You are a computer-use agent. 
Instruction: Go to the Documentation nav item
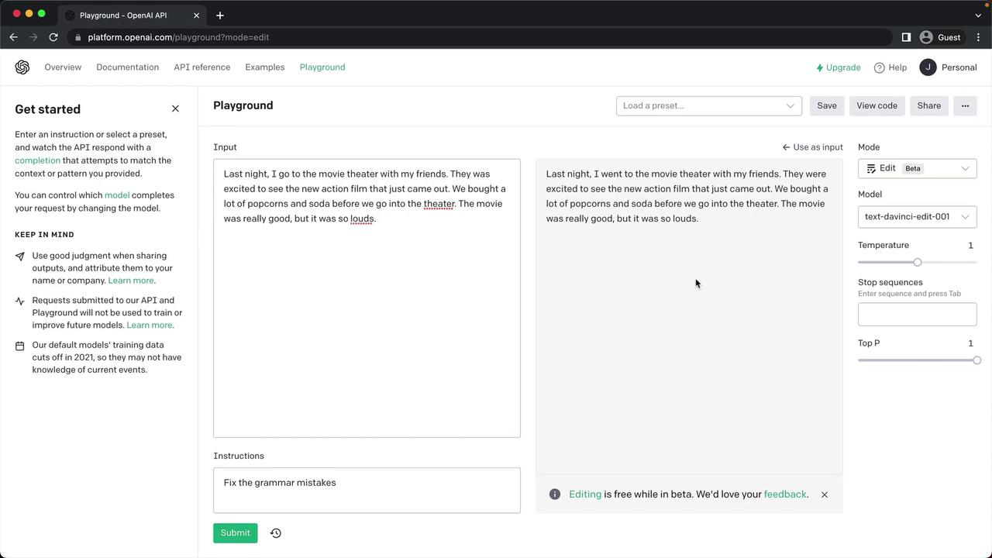127,67
